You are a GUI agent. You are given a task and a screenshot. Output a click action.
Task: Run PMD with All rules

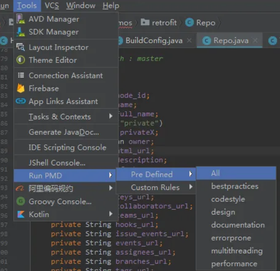click(236, 173)
